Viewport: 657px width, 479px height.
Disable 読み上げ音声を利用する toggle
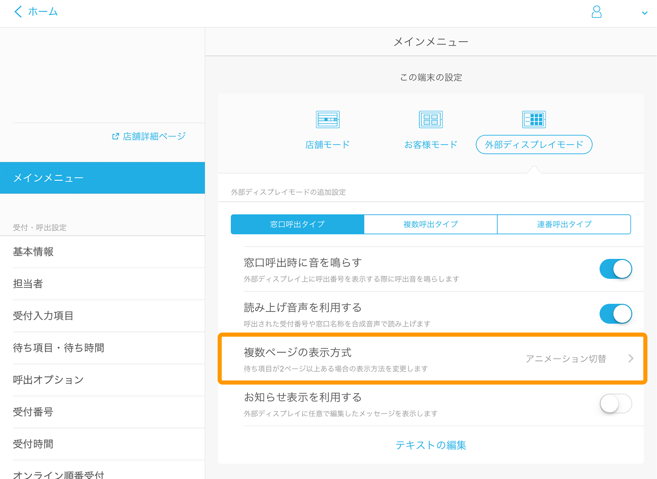(x=616, y=313)
